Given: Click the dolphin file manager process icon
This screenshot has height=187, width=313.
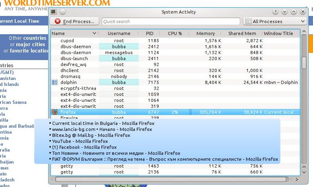Looking at the screenshot, I should point(55,82).
